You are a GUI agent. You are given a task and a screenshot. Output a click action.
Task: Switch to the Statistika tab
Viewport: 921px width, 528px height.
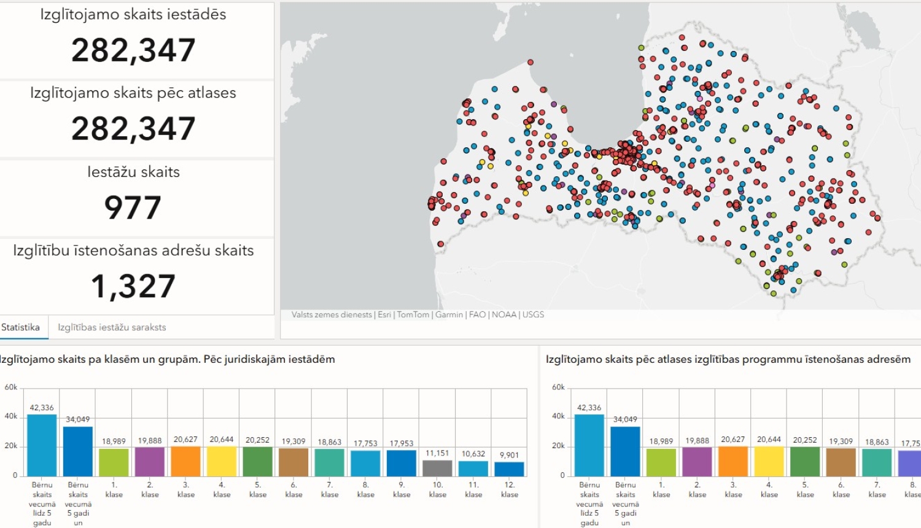point(20,327)
